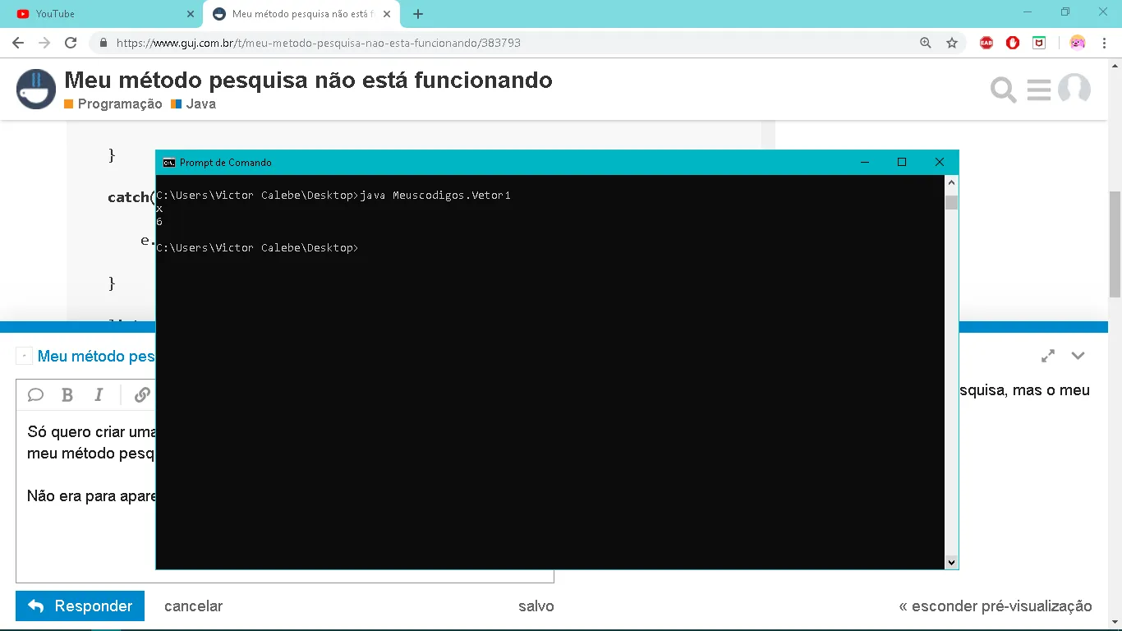View the site lock icon in the address bar
The width and height of the screenshot is (1122, 631).
coord(103,43)
